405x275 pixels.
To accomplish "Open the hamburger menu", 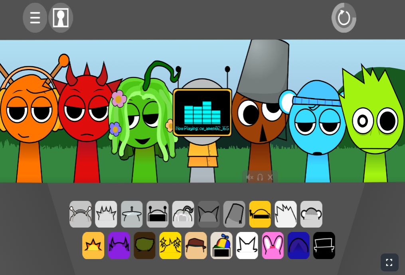I will 35,18.
